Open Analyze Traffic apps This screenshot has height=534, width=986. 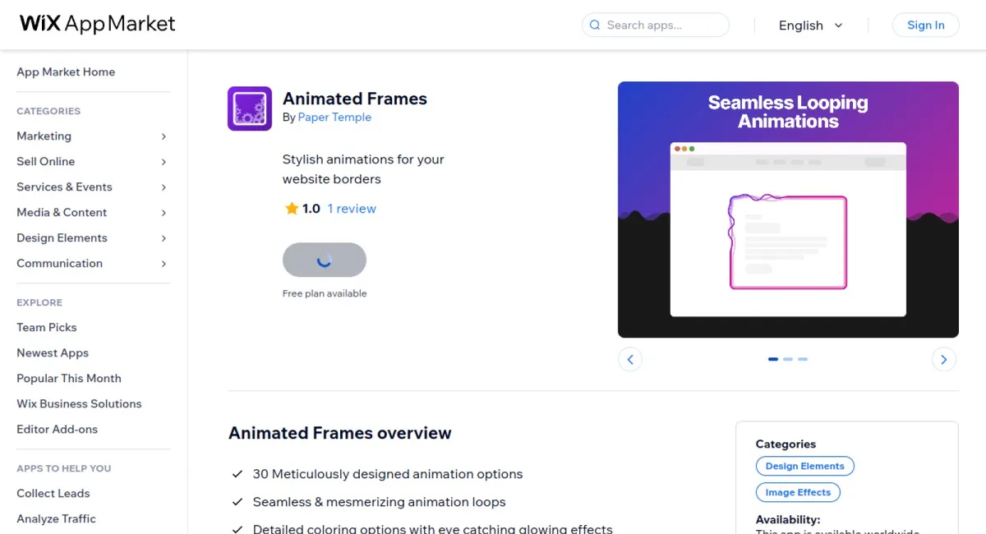56,518
